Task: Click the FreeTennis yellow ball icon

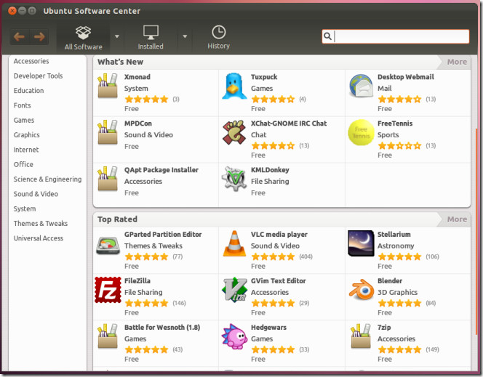Action: click(x=361, y=132)
